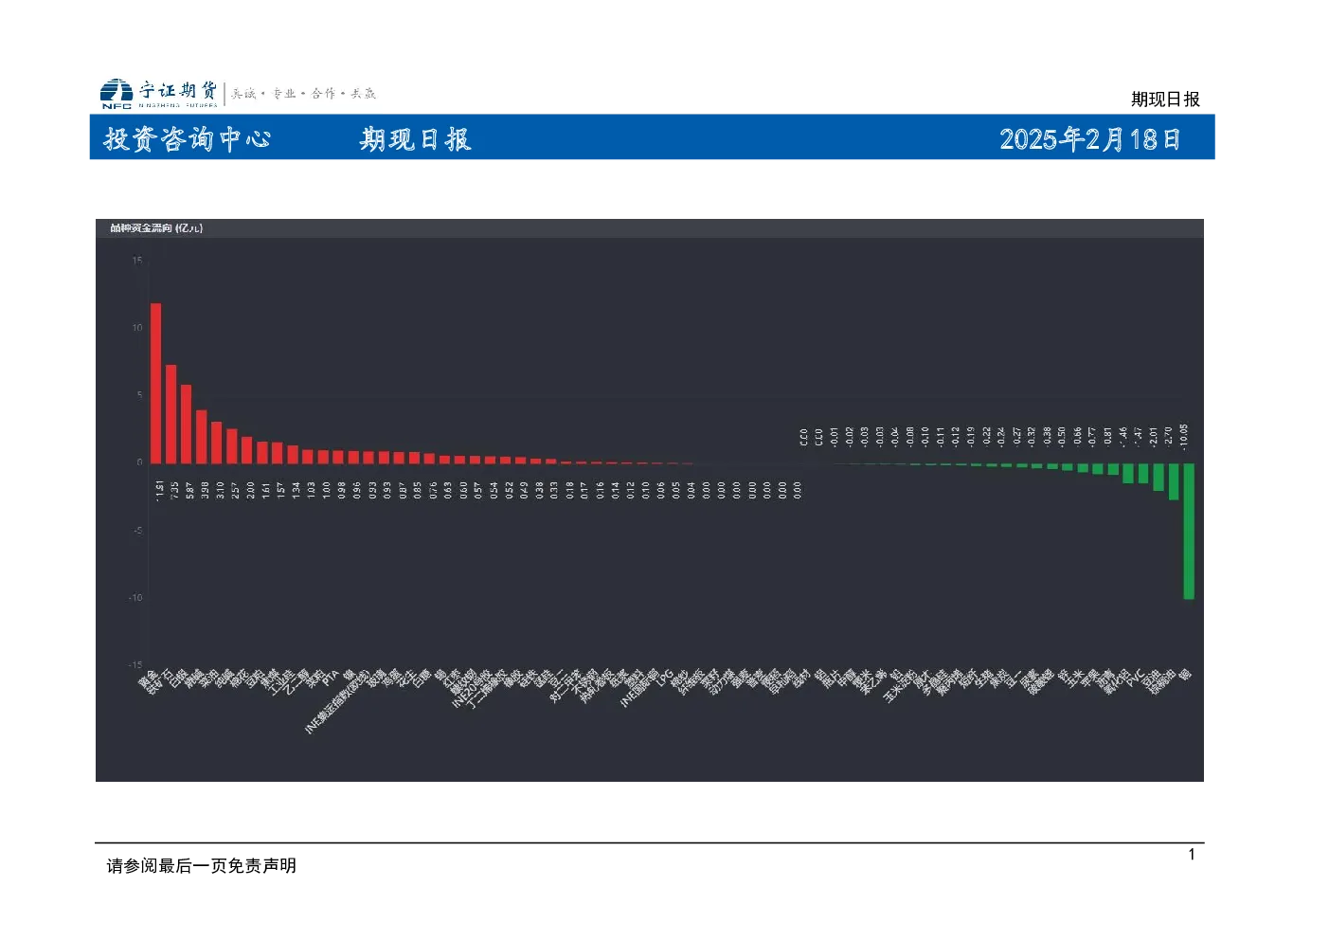
Task: Click page number 1 at bottom right
Action: (x=1192, y=855)
